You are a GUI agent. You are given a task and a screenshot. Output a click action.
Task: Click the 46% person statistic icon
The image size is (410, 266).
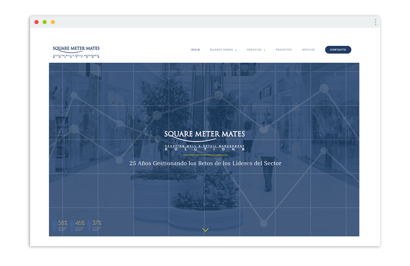72,225
